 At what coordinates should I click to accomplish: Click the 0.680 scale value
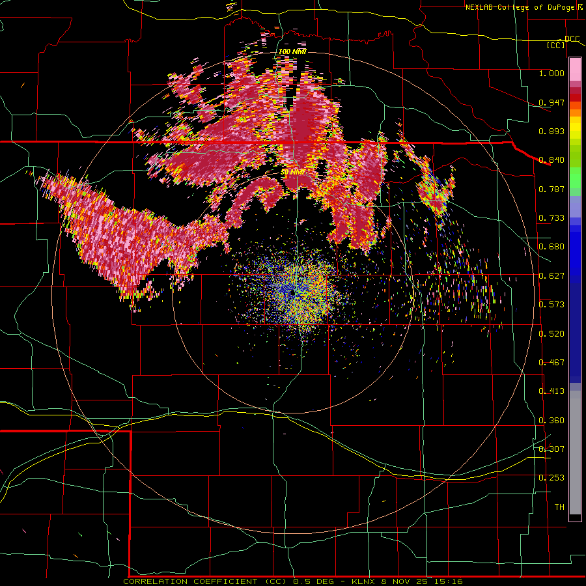(551, 247)
